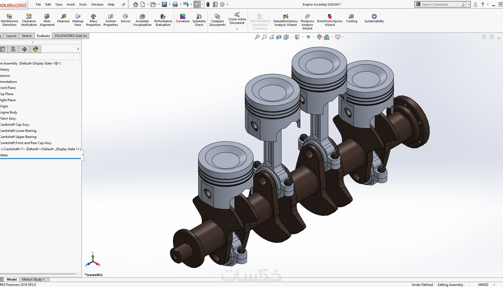Screen dimensions: 503x287
Task: Expand the Check Active Document dropdown arrow
Action: pos(237,29)
